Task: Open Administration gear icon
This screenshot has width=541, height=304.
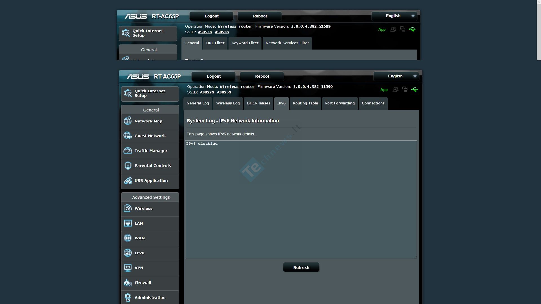Action: tap(128, 298)
